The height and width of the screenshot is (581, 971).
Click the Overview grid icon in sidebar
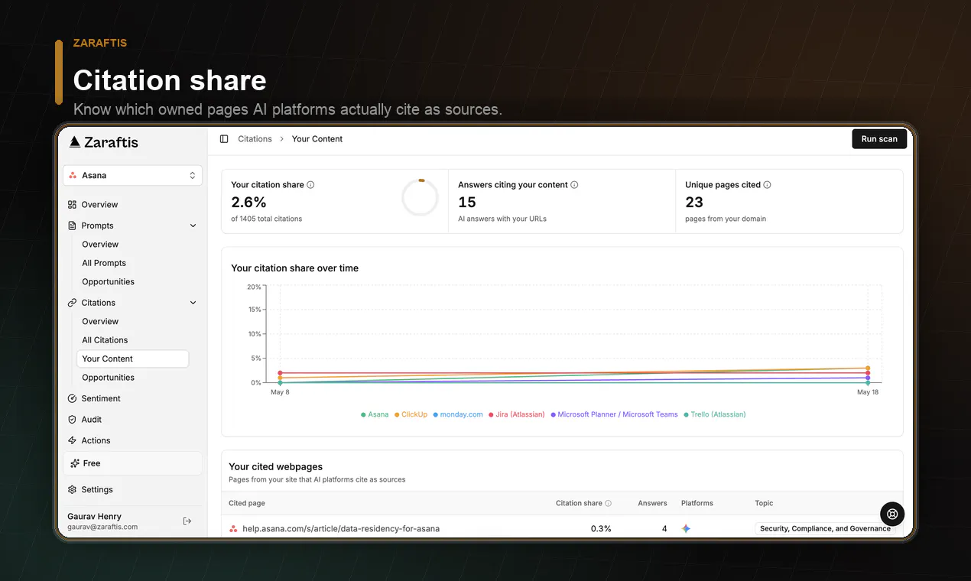pyautogui.click(x=72, y=205)
